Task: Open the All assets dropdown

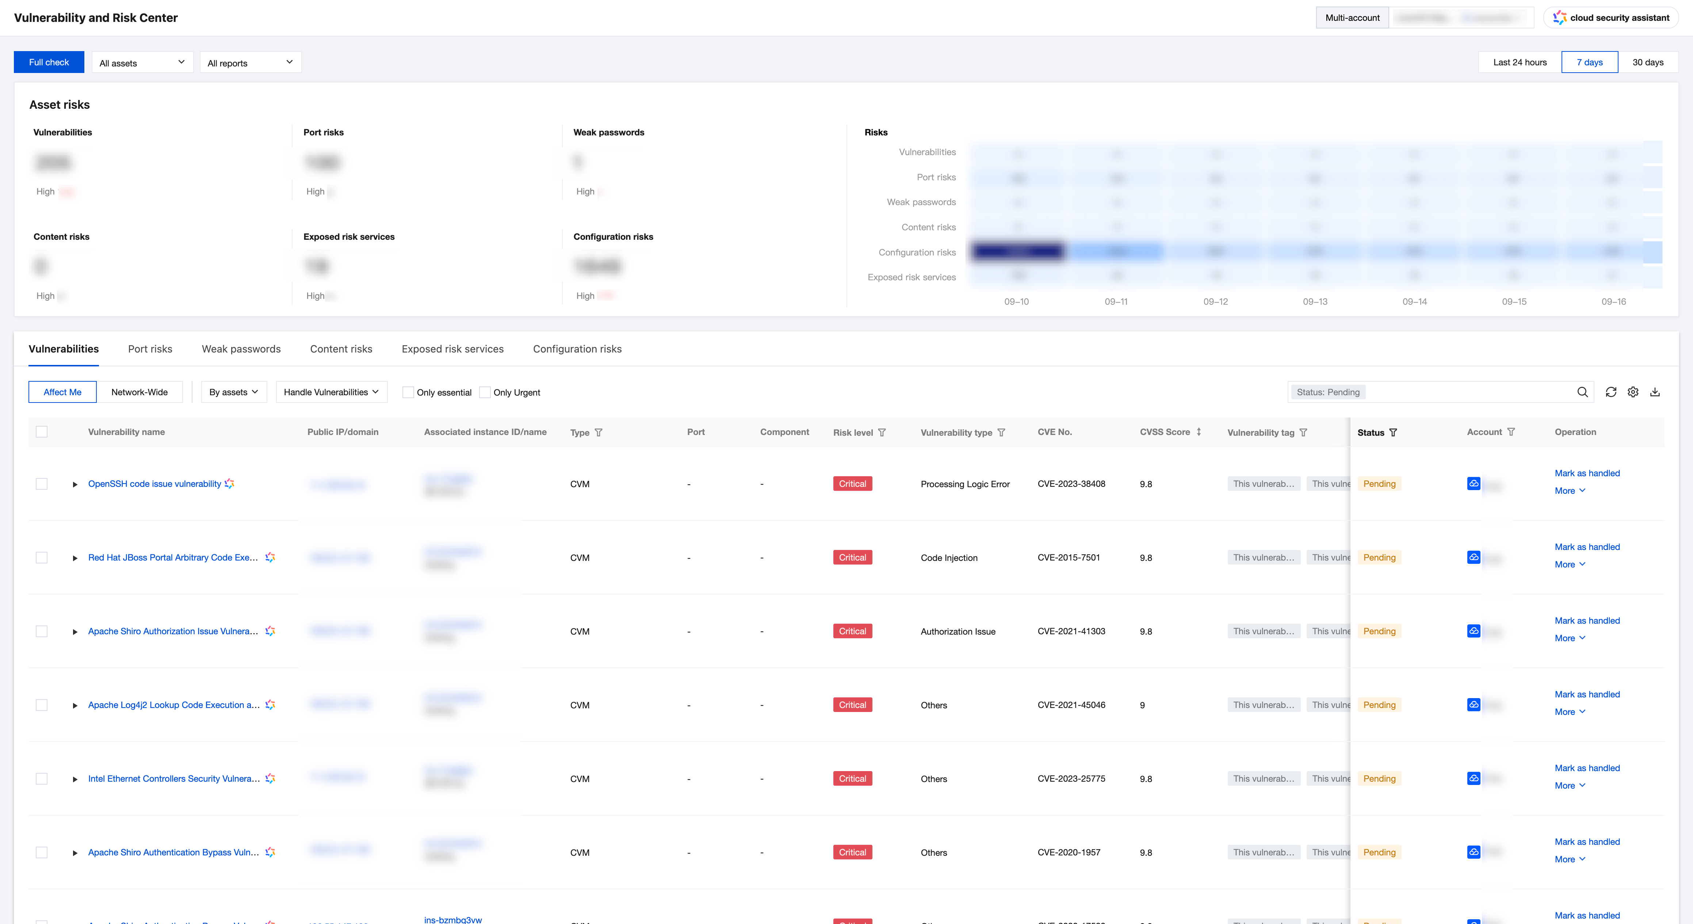Action: (x=142, y=63)
